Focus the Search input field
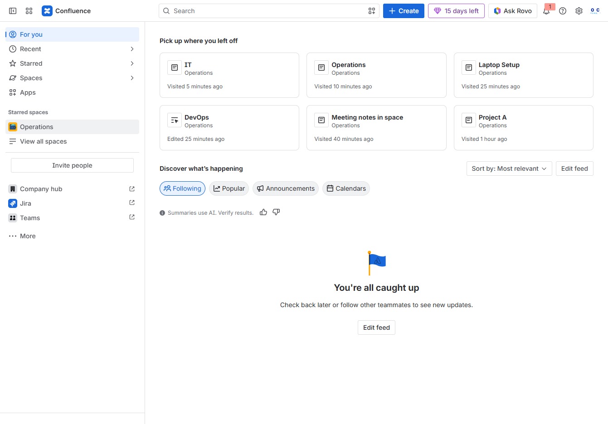The width and height of the screenshot is (608, 424). coord(269,11)
